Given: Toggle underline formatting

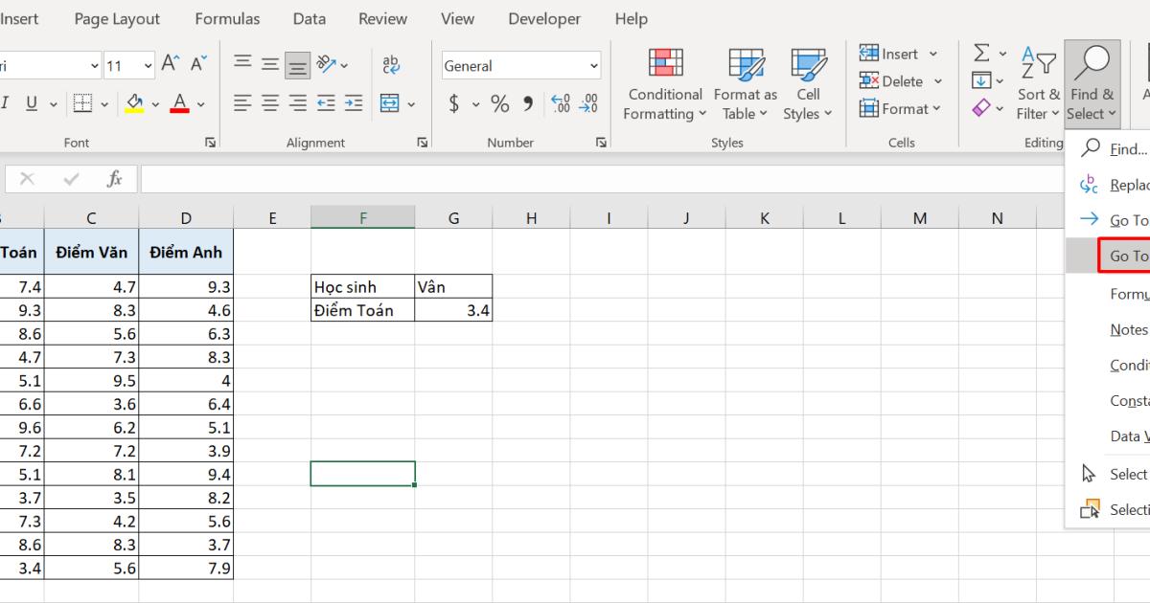Looking at the screenshot, I should (x=31, y=102).
